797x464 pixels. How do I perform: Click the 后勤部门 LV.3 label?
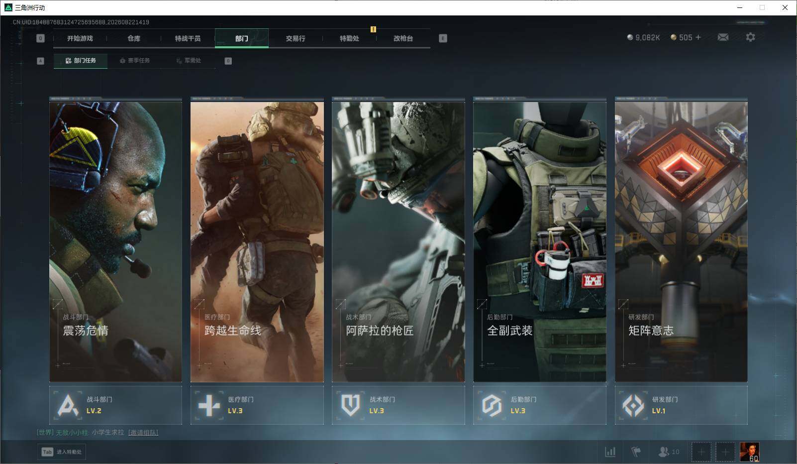(523, 405)
